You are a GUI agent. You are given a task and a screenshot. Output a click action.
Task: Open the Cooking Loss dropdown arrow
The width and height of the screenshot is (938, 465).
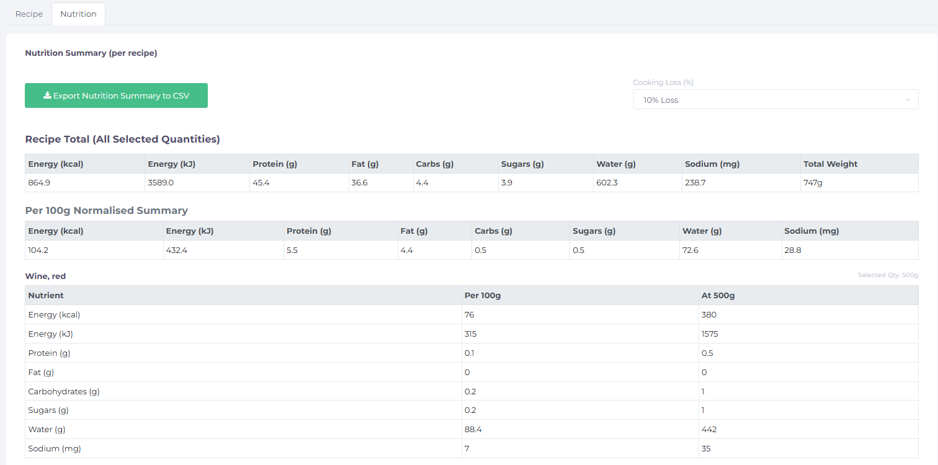908,100
